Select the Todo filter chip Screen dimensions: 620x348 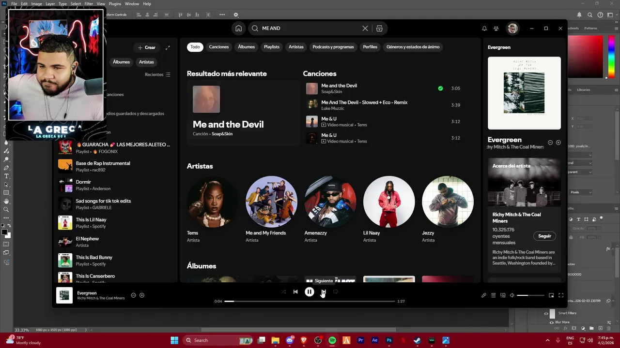195,47
